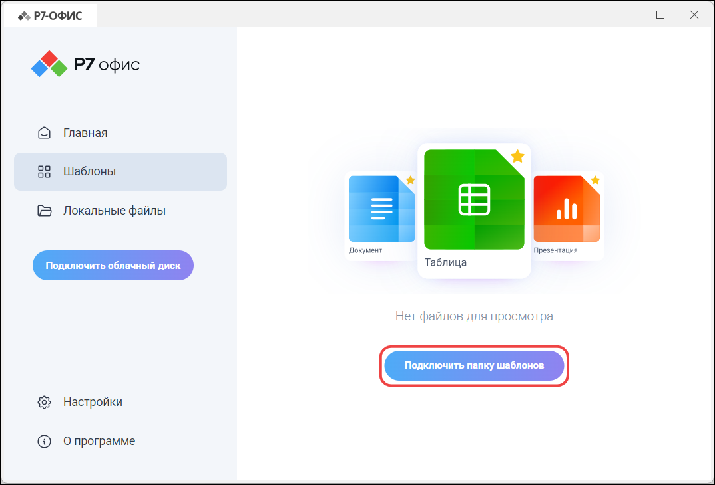This screenshot has height=485, width=715.
Task: Click the Шаблоны grid icon
Action: 44,171
